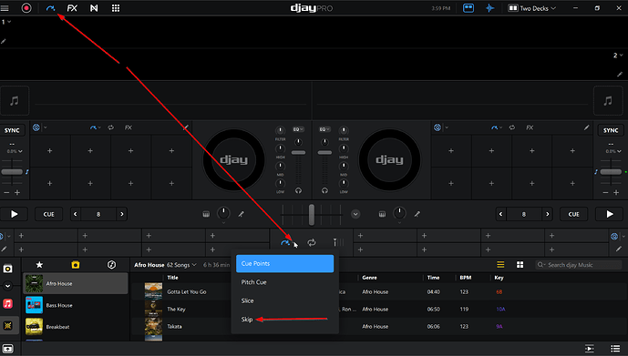Open the FX panel from top toolbar
The image size is (628, 356).
(x=72, y=8)
